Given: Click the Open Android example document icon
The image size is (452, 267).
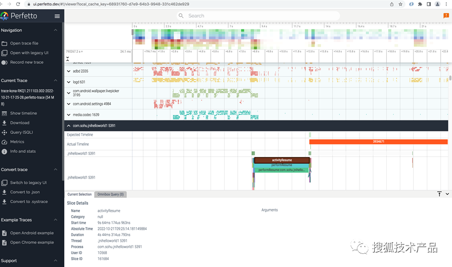Looking at the screenshot, I should (x=4, y=233).
